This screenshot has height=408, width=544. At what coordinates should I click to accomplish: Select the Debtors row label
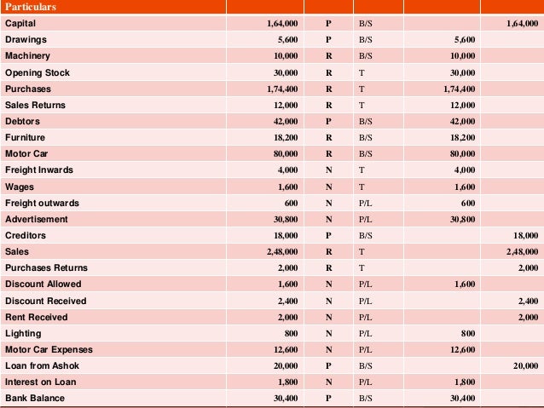pyautogui.click(x=22, y=121)
